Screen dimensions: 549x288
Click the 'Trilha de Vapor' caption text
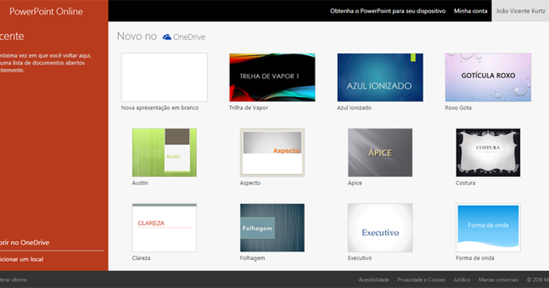249,108
